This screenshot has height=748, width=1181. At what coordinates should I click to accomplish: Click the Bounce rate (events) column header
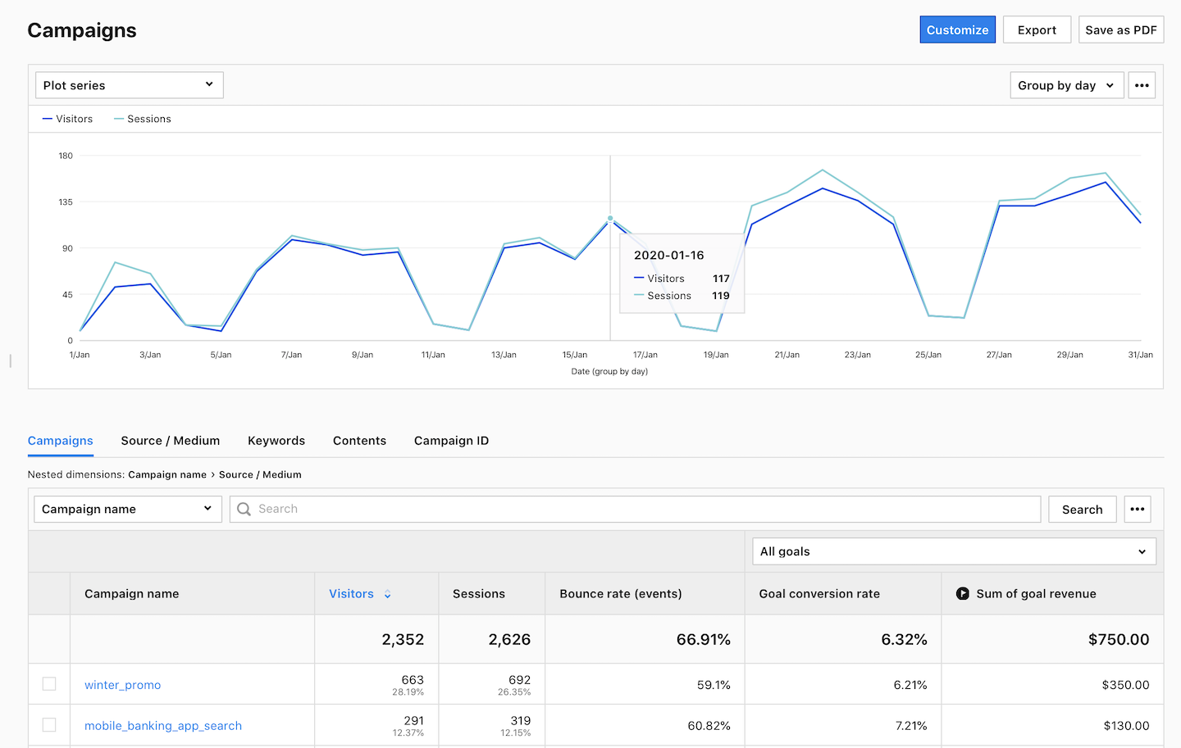pos(621,594)
